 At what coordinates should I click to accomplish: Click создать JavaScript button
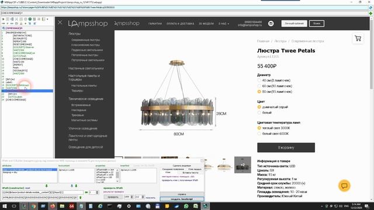click(182, 199)
